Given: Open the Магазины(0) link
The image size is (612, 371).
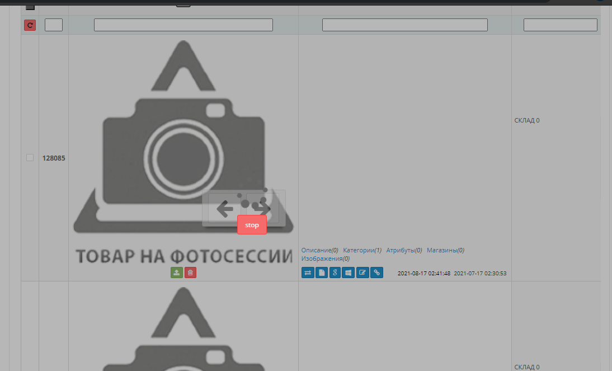Looking at the screenshot, I should (x=445, y=250).
